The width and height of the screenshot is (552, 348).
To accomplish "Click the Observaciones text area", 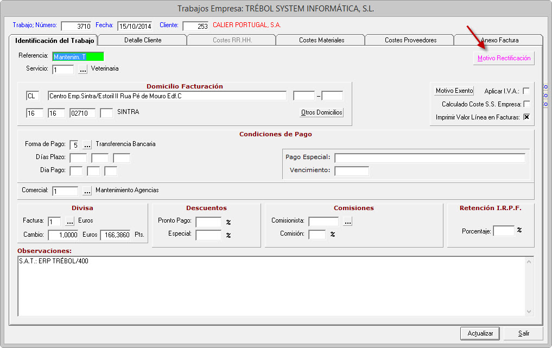I will pyautogui.click(x=271, y=286).
